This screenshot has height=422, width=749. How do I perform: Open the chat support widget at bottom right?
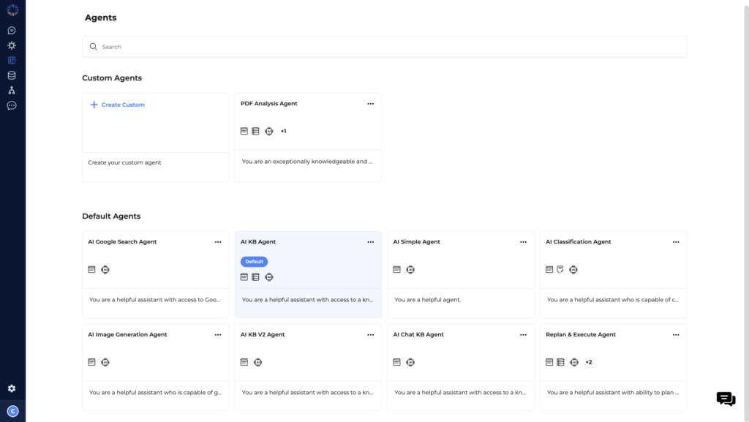tap(726, 399)
